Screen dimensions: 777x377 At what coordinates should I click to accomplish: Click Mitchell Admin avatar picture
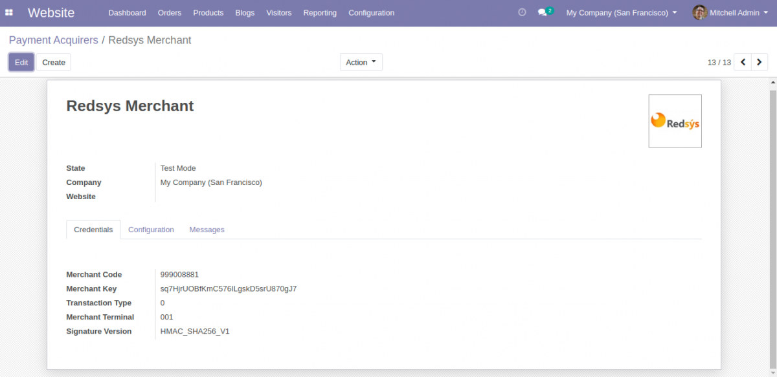699,12
